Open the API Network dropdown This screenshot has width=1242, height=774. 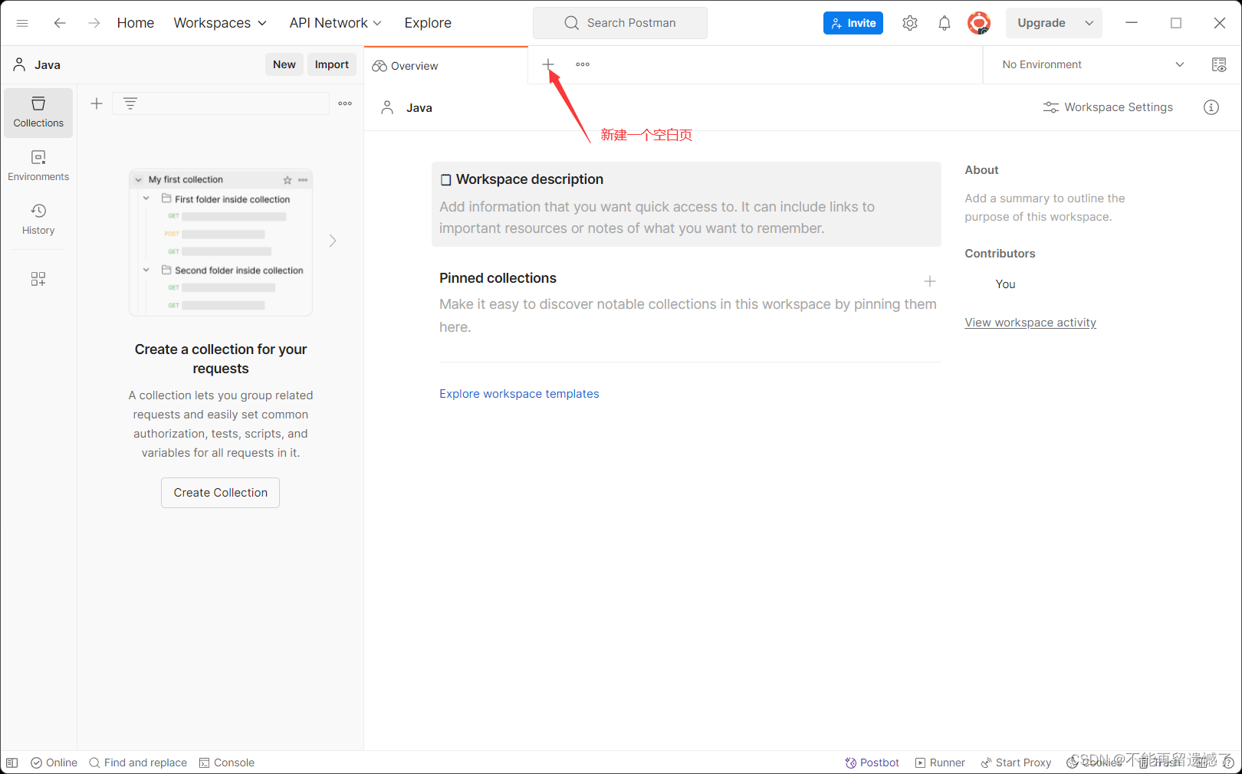[335, 23]
